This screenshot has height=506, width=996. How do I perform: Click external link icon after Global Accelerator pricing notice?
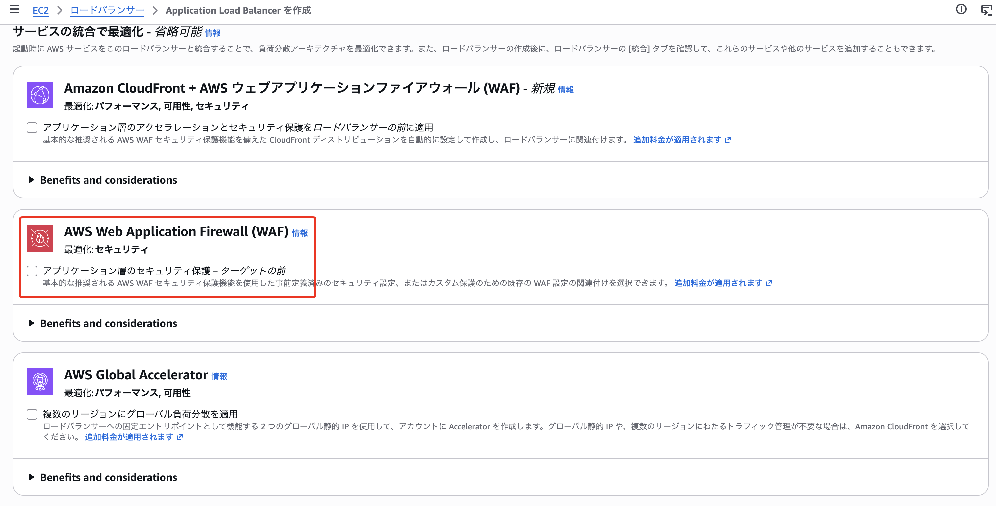179,437
